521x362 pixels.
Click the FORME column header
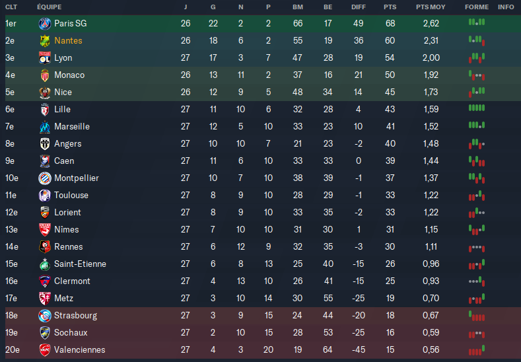[x=477, y=7]
